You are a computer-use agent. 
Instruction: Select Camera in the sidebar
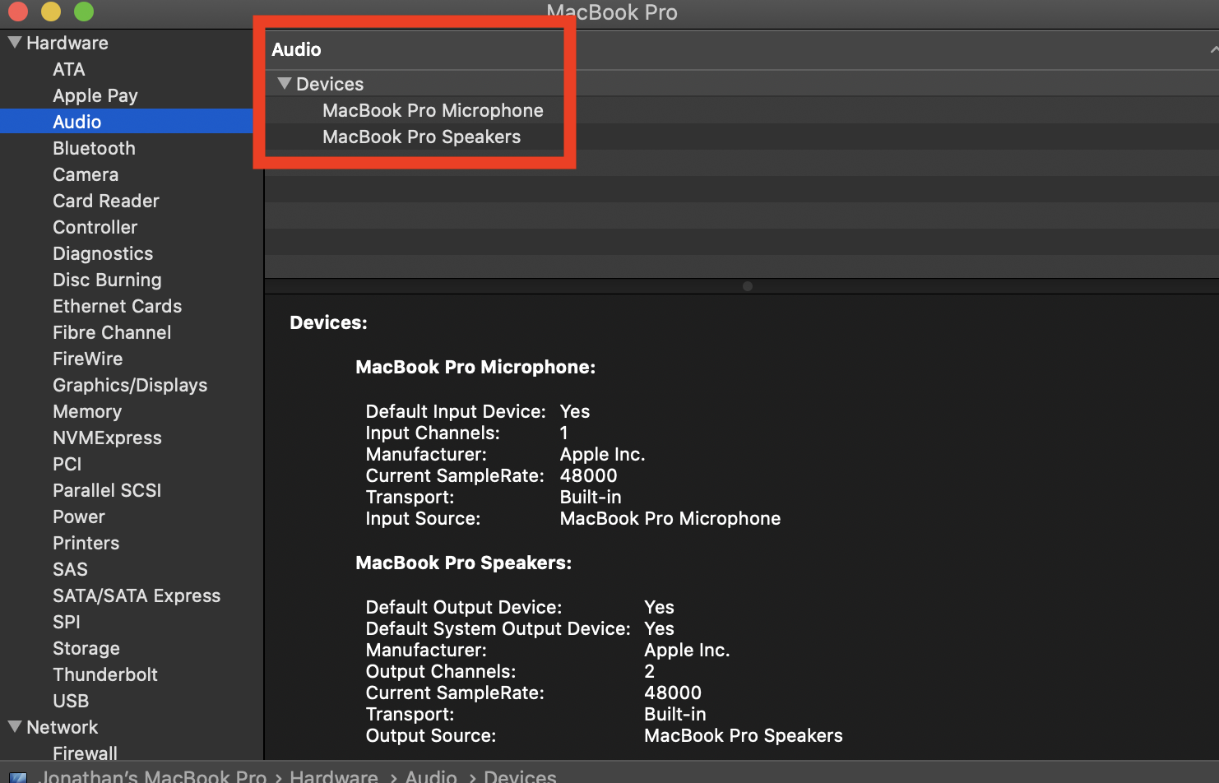86,174
